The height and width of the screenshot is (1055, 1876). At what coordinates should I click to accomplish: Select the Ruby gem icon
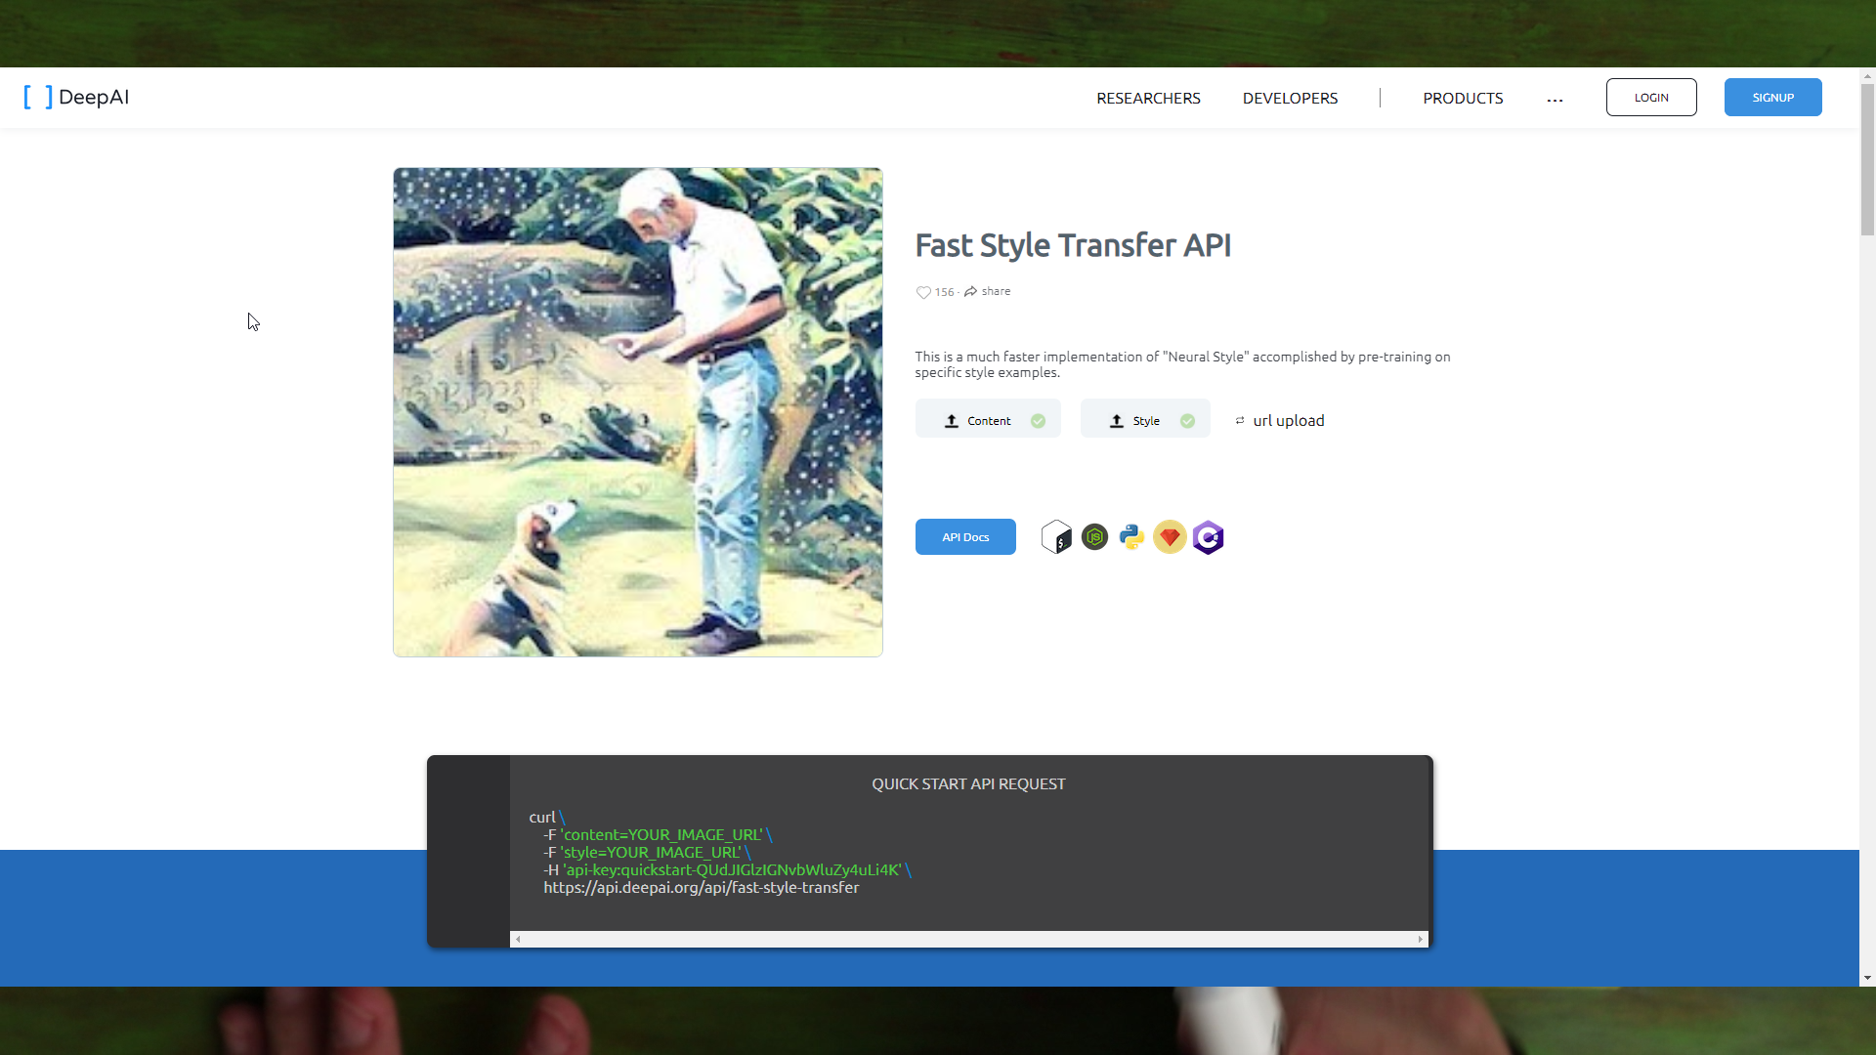(x=1170, y=537)
